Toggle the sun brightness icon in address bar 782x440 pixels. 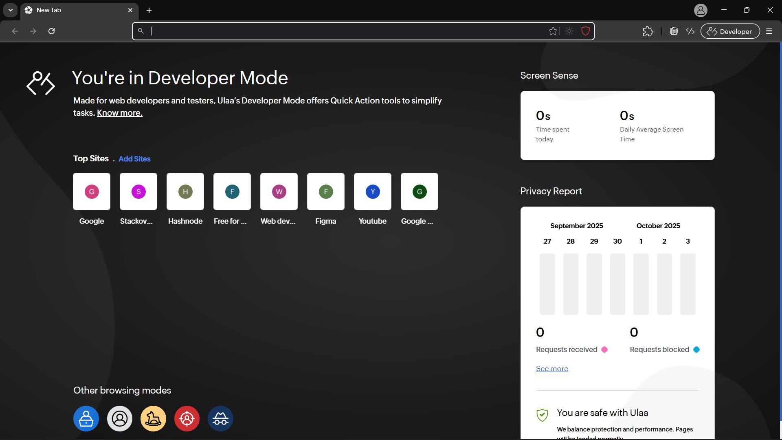[569, 31]
